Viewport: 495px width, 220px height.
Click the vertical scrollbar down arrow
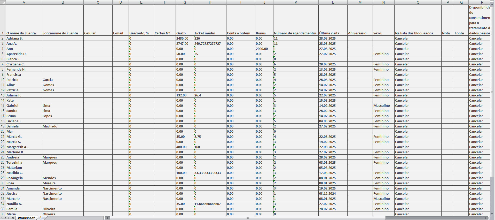coord(492,214)
